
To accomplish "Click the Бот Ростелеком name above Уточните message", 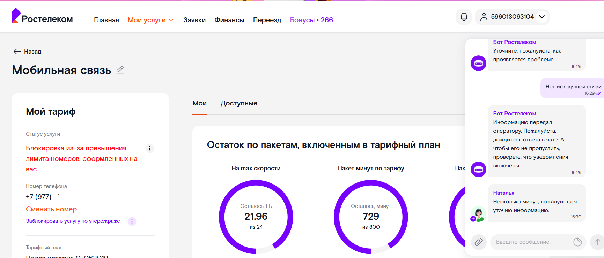I will point(515,42).
